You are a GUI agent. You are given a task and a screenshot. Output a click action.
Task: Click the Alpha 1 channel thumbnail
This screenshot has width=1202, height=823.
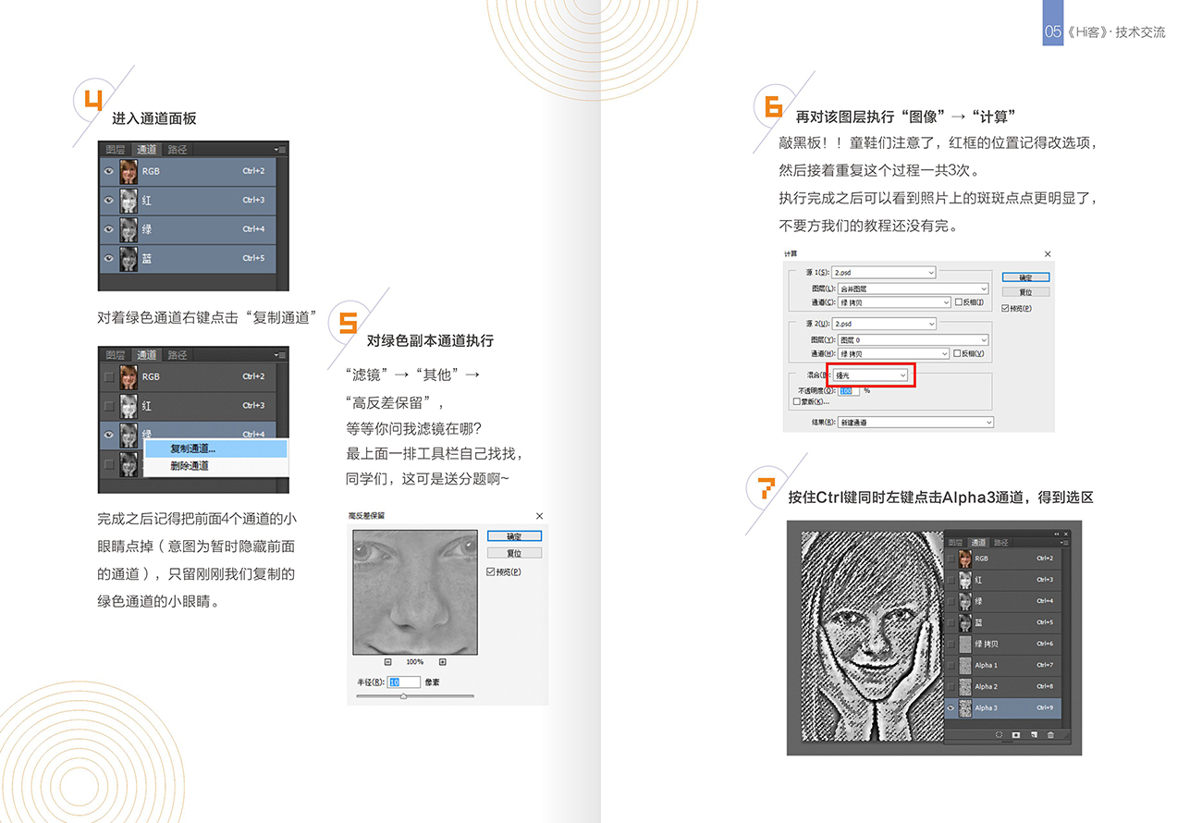point(965,665)
